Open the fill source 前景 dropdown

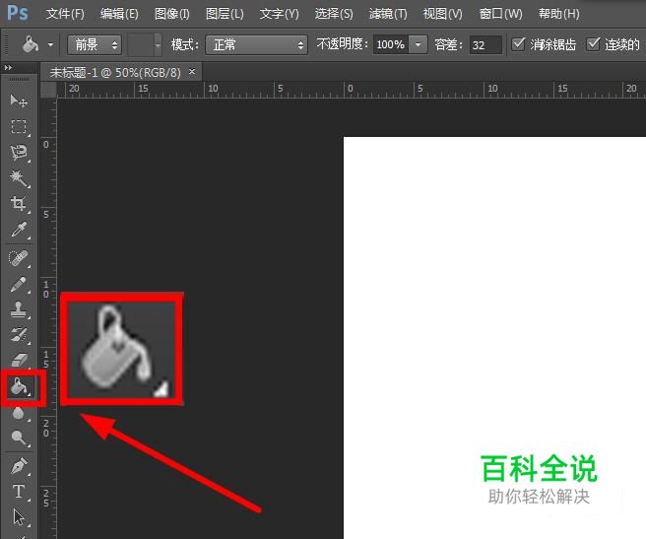point(95,44)
